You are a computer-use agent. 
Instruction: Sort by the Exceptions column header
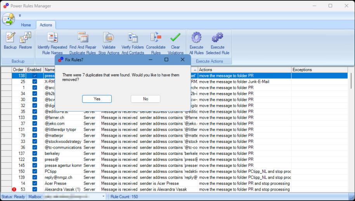(319, 70)
